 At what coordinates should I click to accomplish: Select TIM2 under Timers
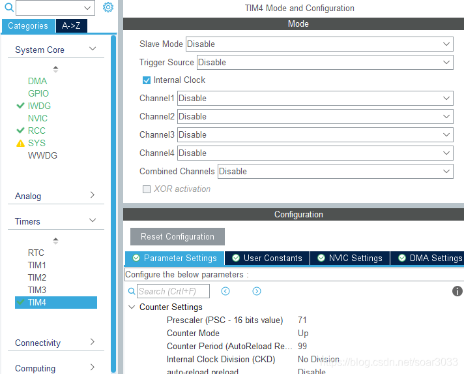click(x=37, y=277)
